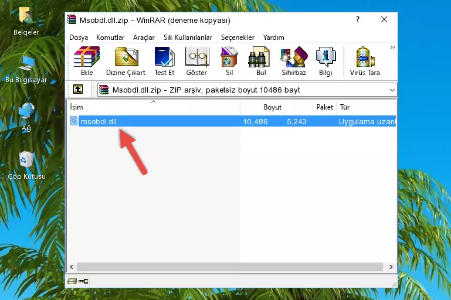The width and height of the screenshot is (451, 300).
Task: Open the Sık Kullanılanlar menu
Action: coord(188,37)
